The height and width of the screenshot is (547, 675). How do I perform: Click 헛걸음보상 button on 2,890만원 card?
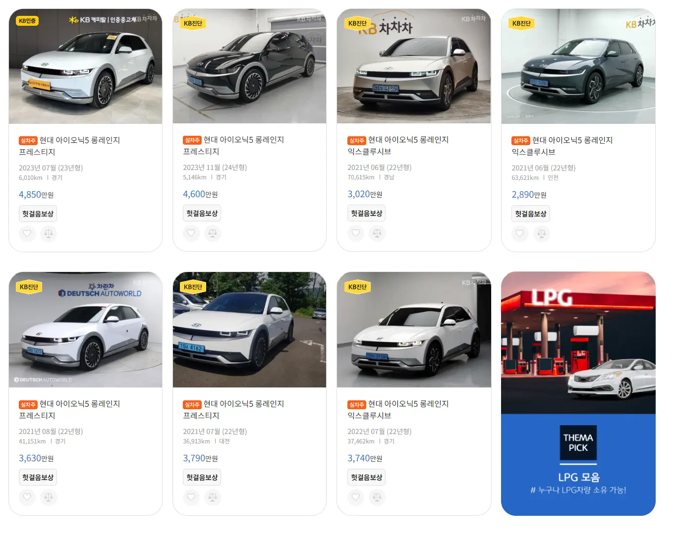(x=531, y=214)
